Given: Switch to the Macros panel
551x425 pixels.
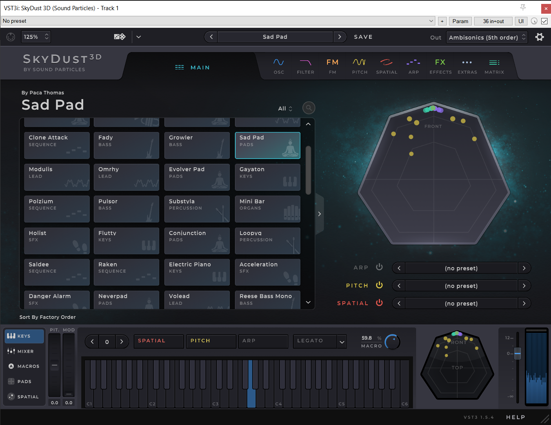Looking at the screenshot, I should pyautogui.click(x=24, y=366).
